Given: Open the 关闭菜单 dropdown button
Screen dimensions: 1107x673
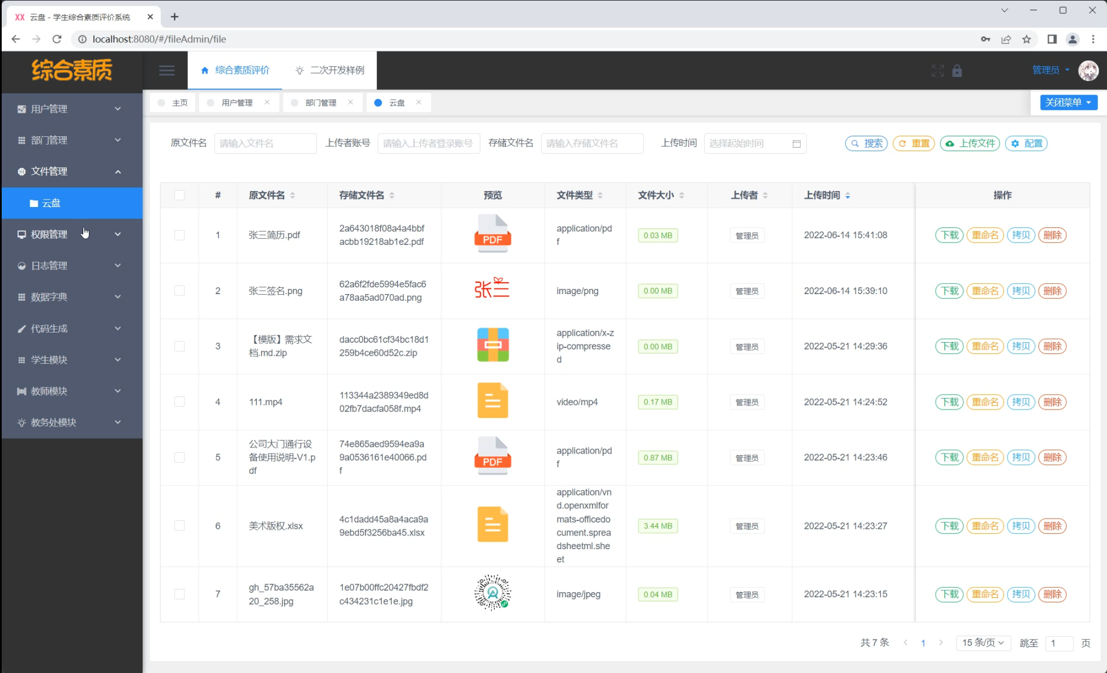Looking at the screenshot, I should point(1068,102).
